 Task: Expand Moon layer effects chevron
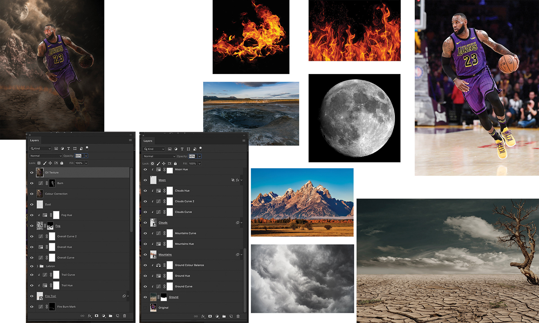241,180
